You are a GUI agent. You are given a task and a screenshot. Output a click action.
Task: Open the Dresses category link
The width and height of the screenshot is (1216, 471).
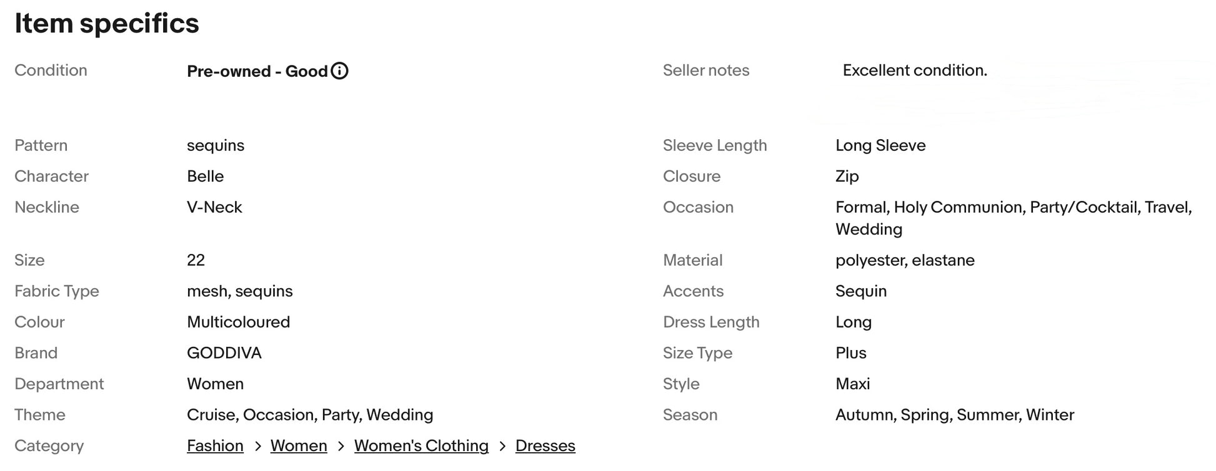(545, 446)
